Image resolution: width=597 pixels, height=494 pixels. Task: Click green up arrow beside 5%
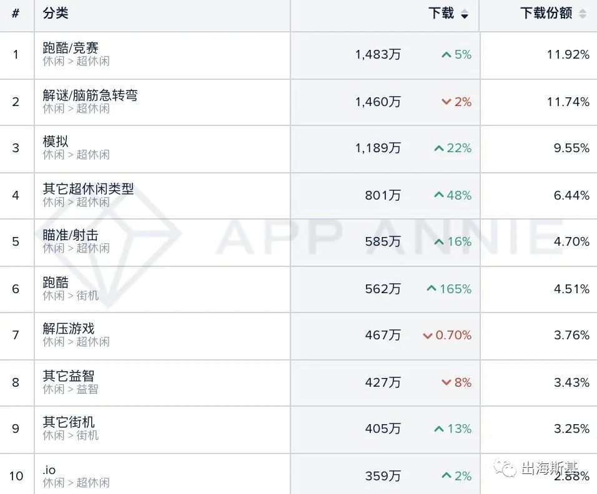coord(446,55)
